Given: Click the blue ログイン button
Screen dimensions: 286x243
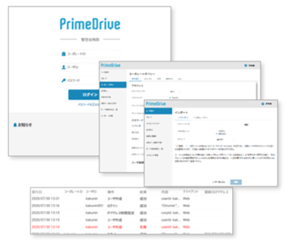Looking at the screenshot, I should (84, 94).
